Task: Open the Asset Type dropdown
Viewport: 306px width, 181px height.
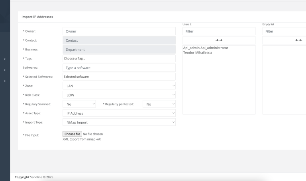Action: tap(119, 113)
